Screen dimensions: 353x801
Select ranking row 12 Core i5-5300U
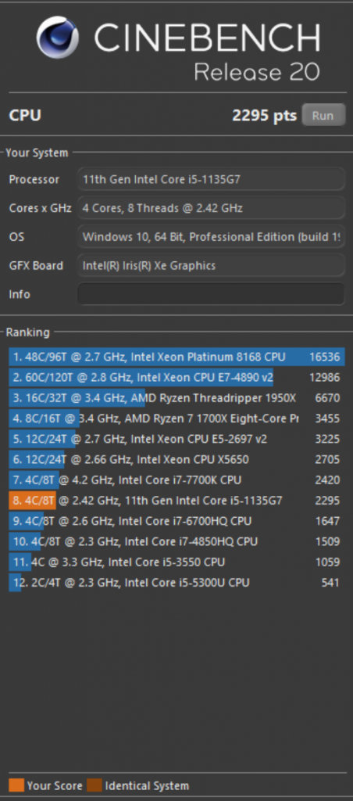tap(176, 582)
